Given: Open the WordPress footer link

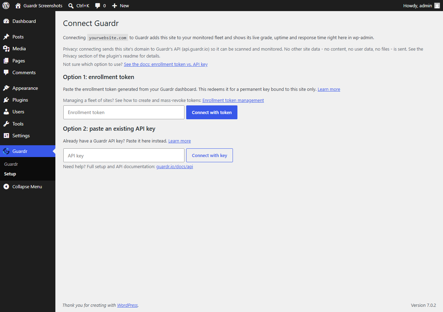Looking at the screenshot, I should click(x=127, y=305).
